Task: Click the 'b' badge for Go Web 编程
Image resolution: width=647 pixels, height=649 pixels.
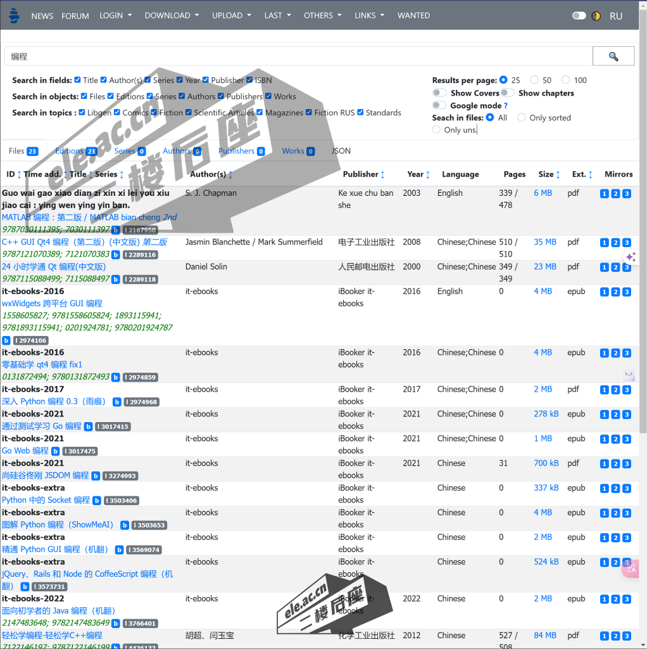Action: pos(56,451)
